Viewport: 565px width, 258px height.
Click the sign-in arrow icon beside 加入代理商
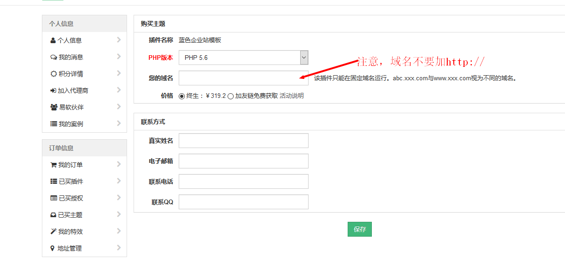(x=53, y=90)
